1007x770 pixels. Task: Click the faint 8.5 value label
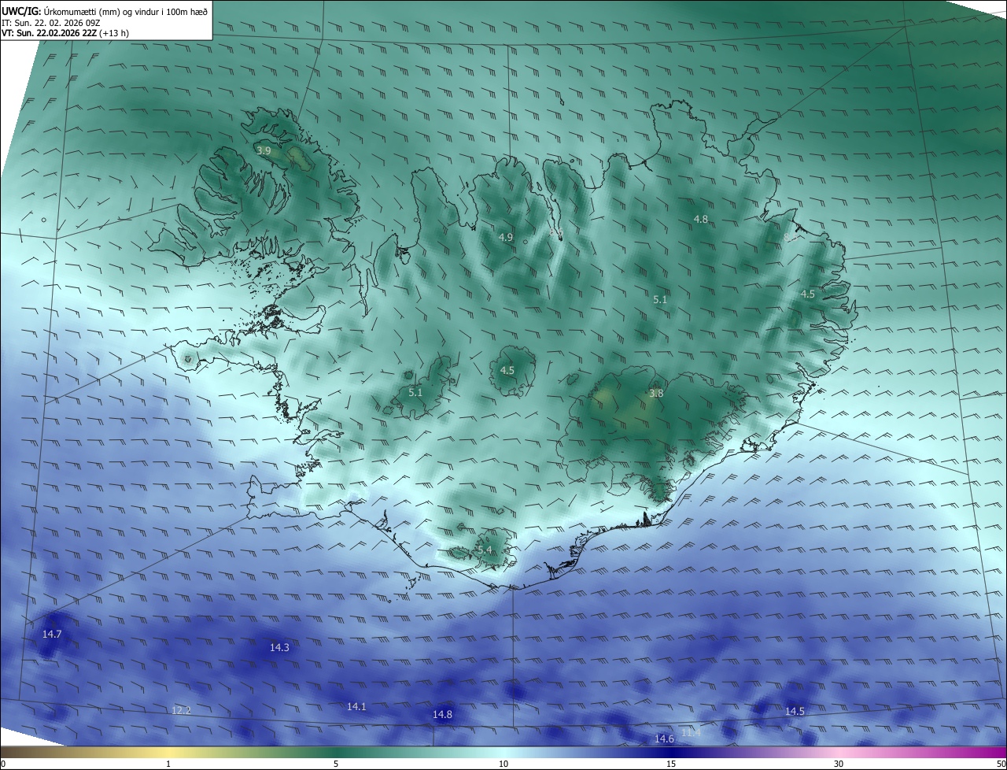pos(791,236)
